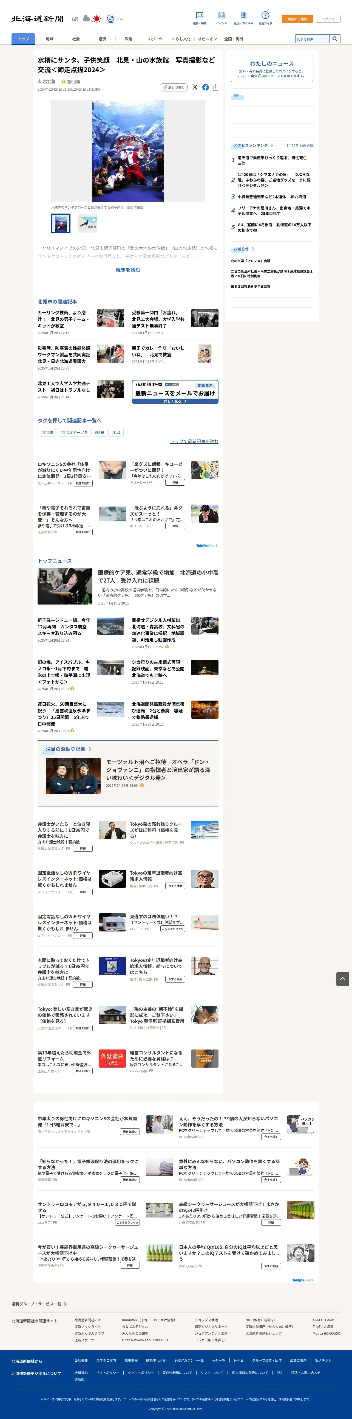
Task: Click the 詳しく見る button in newsletter banner
Action: click(x=175, y=401)
